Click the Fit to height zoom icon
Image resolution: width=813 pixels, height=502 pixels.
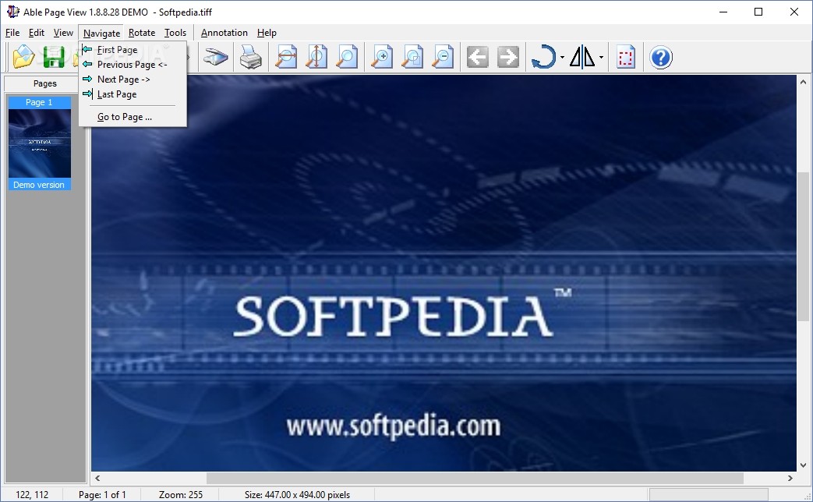point(316,57)
